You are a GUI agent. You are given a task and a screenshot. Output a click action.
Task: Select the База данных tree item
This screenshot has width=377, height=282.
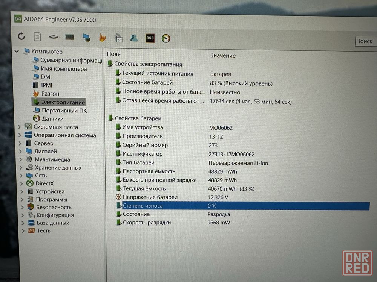(48, 223)
